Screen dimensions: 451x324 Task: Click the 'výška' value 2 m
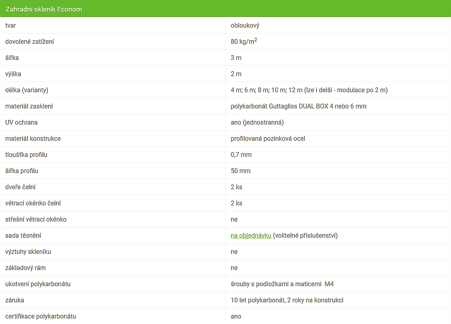click(236, 74)
